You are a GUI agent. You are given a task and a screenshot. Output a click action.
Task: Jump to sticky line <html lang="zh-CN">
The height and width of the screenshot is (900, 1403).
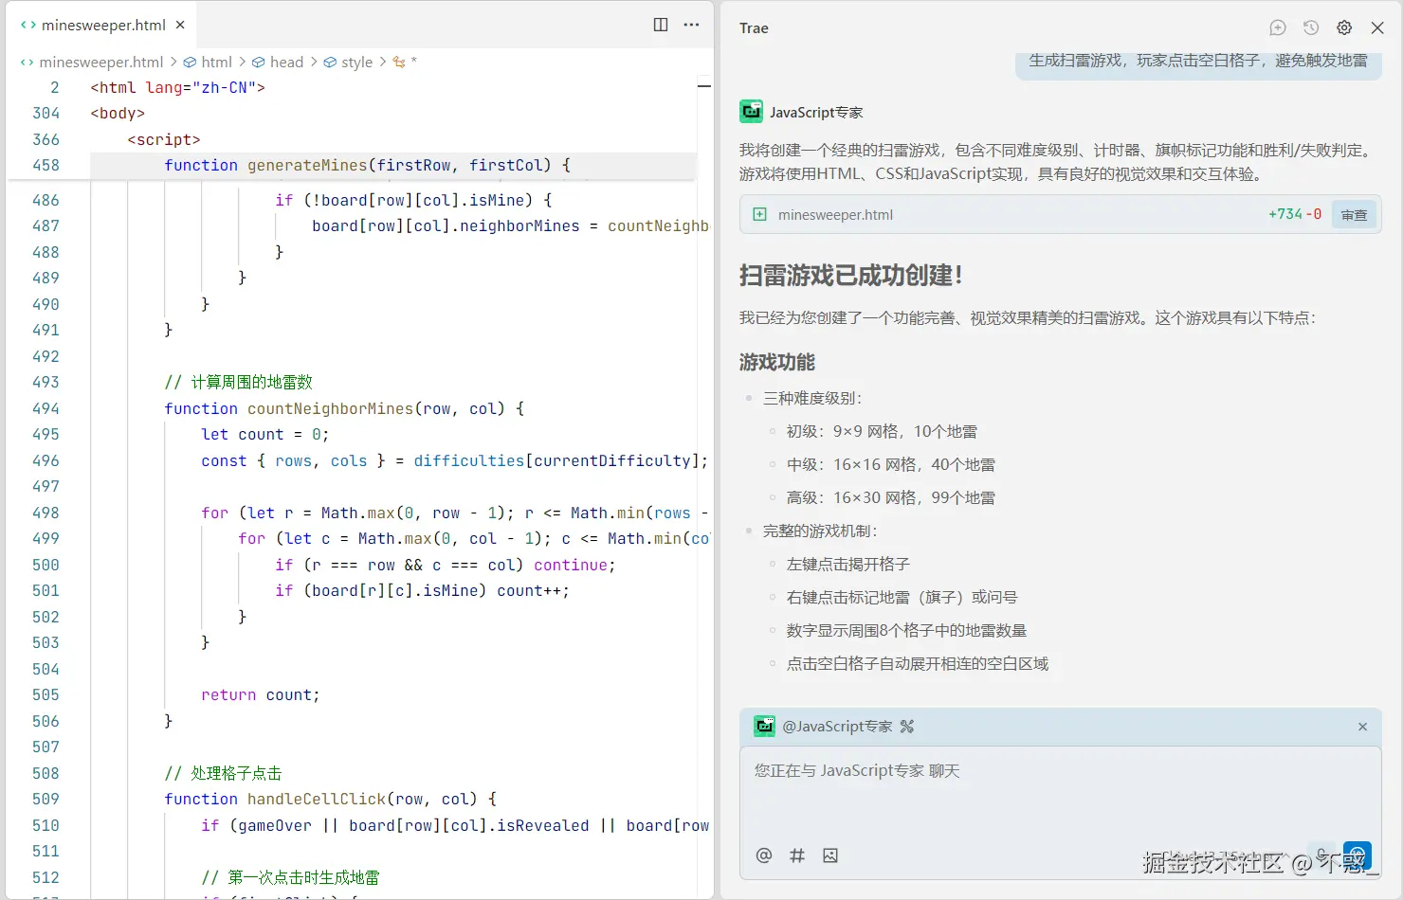pos(177,87)
